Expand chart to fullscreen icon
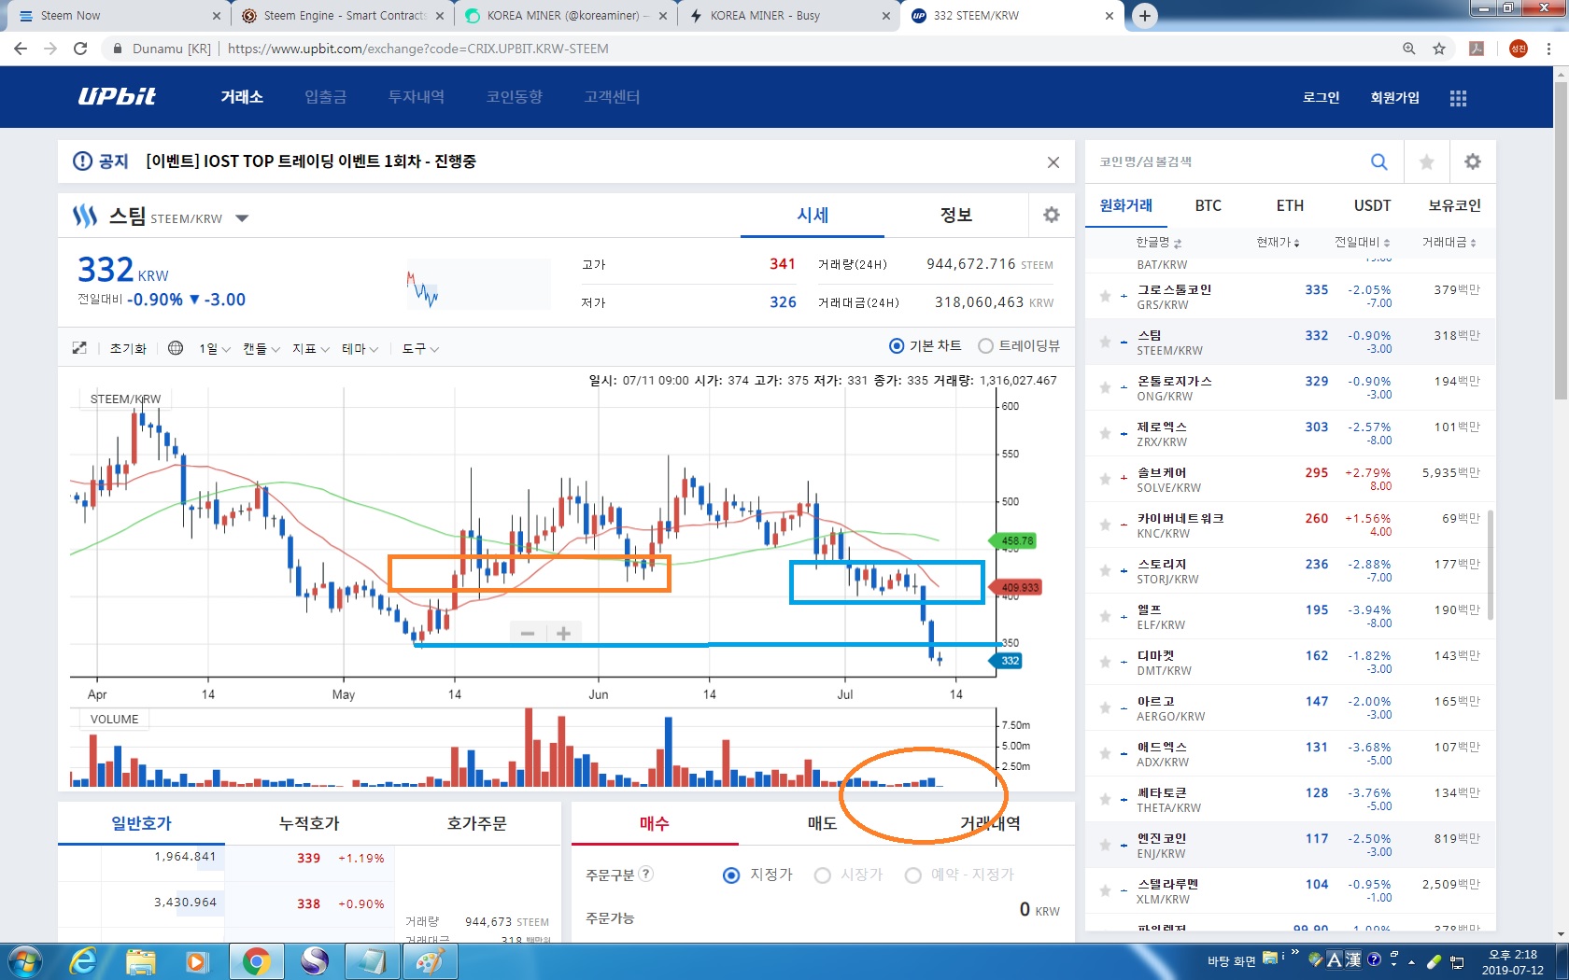1569x980 pixels. [79, 348]
